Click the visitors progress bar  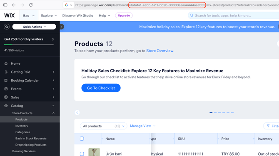pyautogui.click(x=29, y=45)
